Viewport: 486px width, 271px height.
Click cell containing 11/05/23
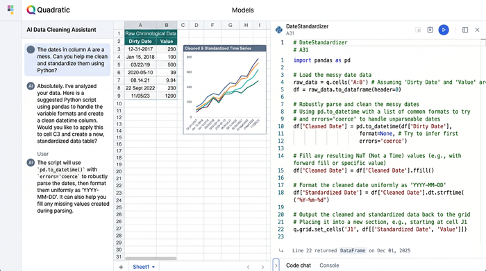pos(140,96)
